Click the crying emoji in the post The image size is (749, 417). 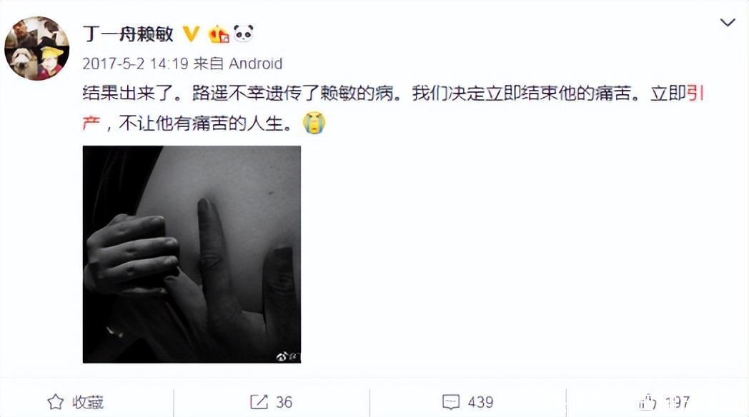pos(314,123)
